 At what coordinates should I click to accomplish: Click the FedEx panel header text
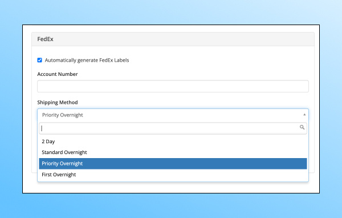(45, 39)
